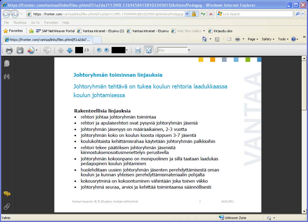Click the Etsi find field

(173, 50)
